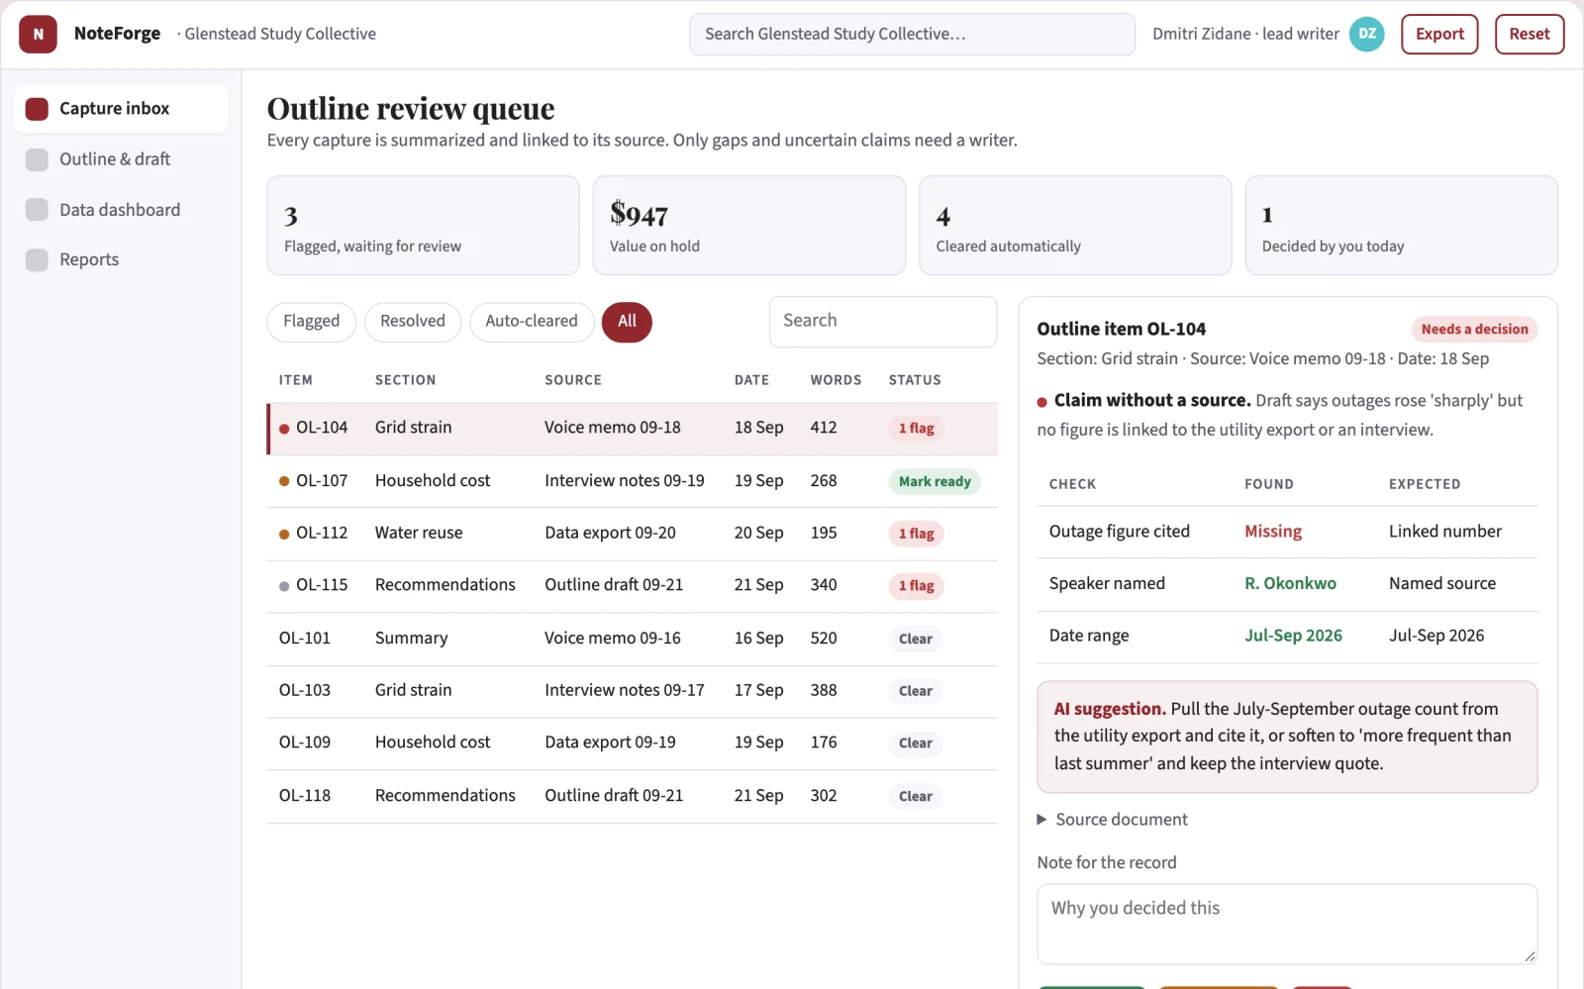1584x989 pixels.
Task: Select the OL-118 item ID
Action: [305, 795]
